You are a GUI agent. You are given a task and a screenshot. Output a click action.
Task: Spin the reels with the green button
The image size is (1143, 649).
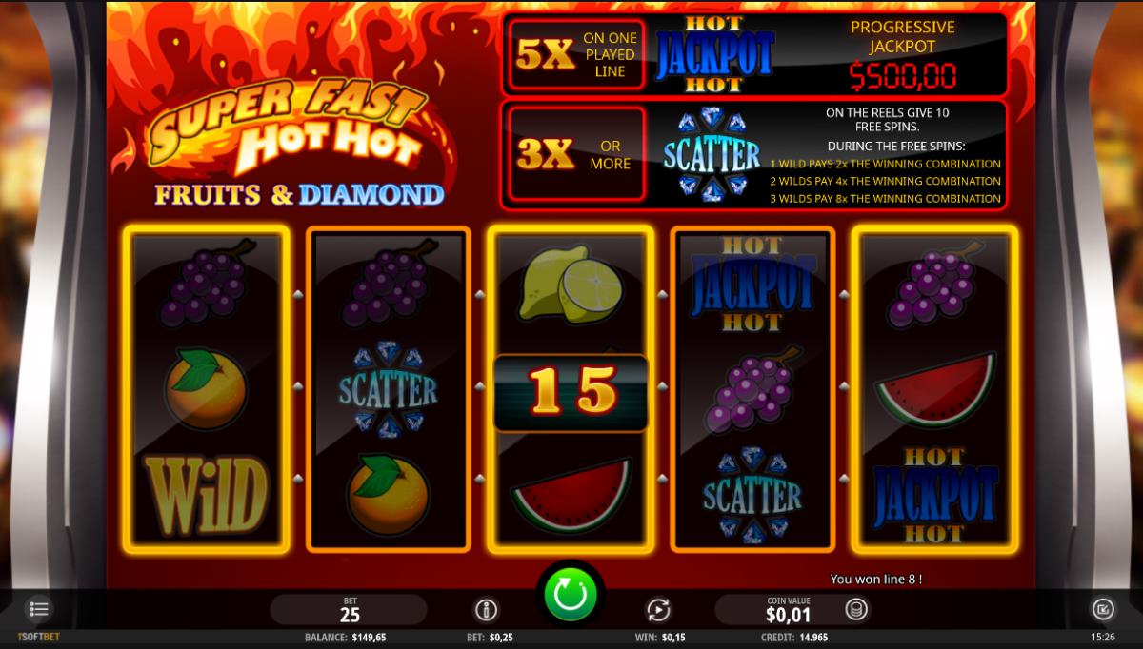[571, 596]
